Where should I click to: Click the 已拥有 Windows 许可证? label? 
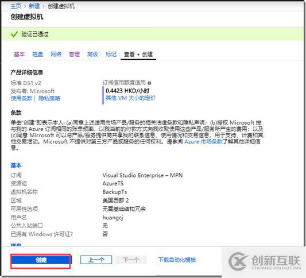[x=42, y=234]
